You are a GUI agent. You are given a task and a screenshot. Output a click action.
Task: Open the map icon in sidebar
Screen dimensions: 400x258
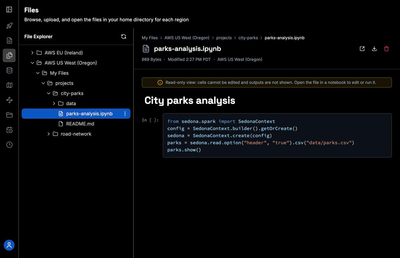9,85
